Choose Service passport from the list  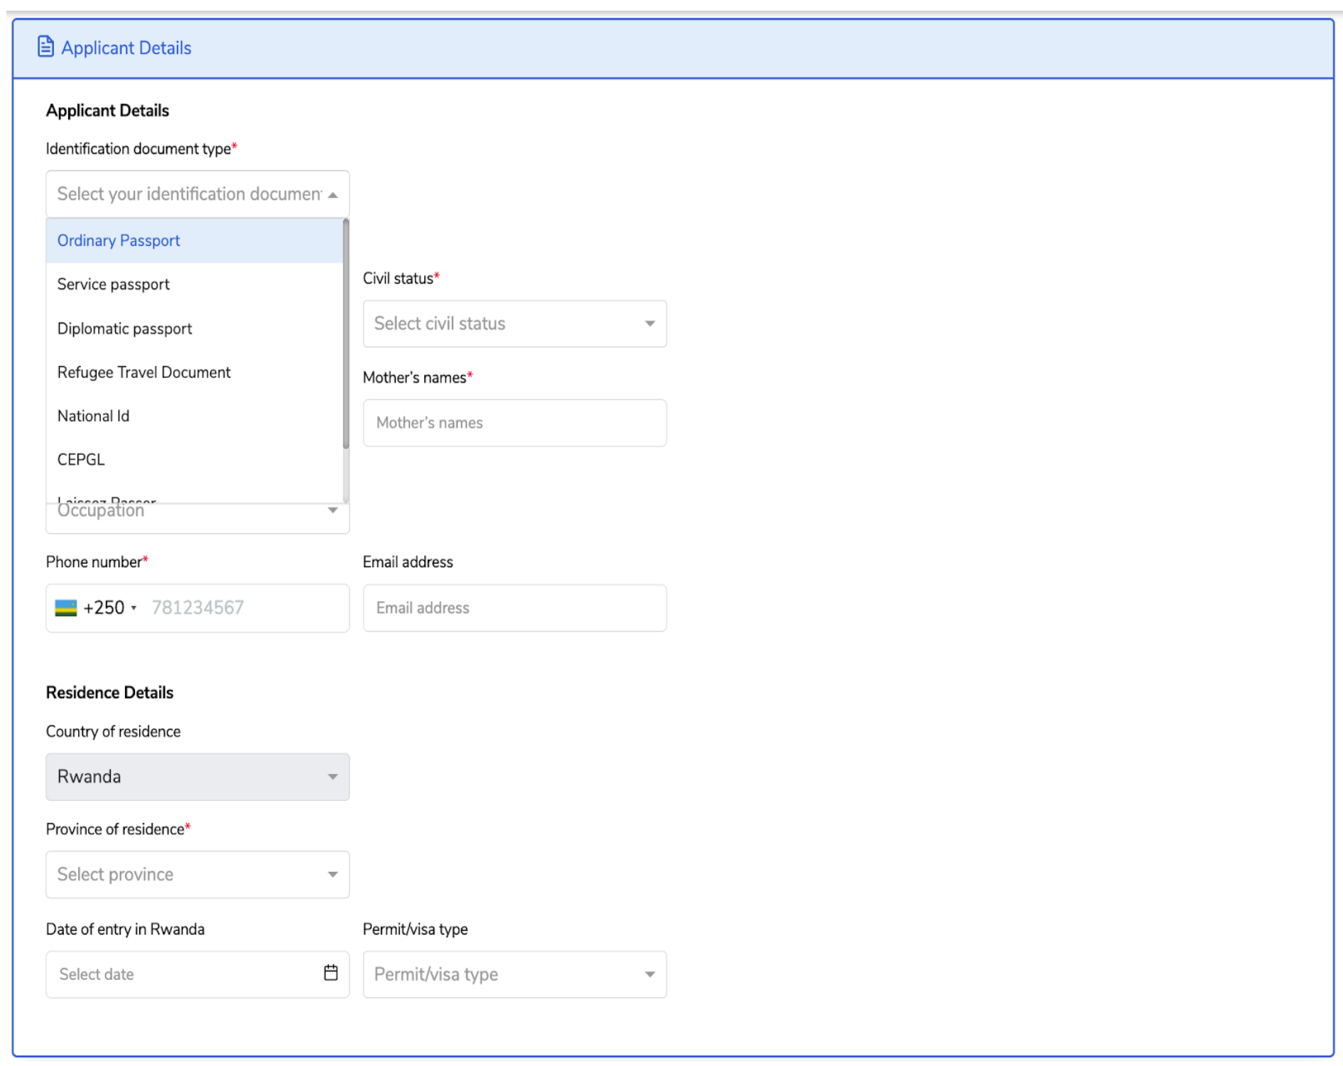point(195,284)
